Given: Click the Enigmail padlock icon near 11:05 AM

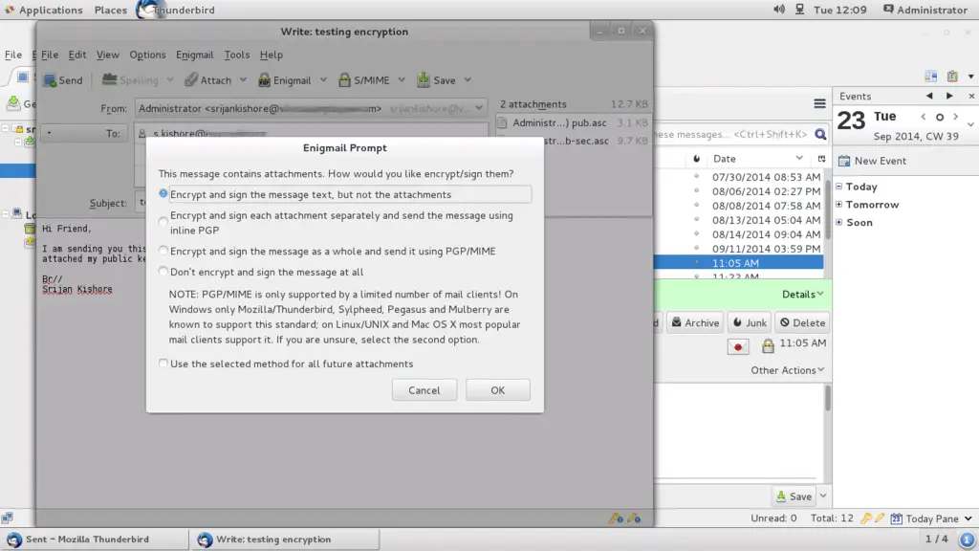Looking at the screenshot, I should point(768,345).
